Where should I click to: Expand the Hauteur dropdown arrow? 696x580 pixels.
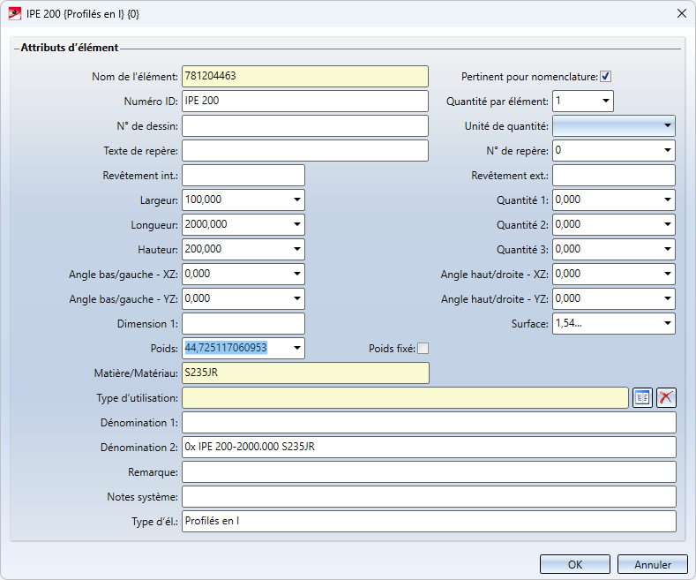coord(296,250)
